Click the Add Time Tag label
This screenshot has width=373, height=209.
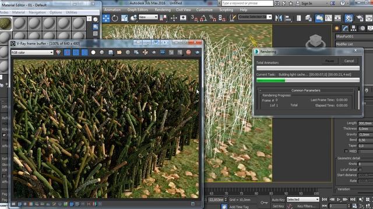(x=239, y=207)
